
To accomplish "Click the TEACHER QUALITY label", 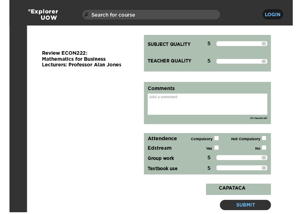I will pos(169,61).
